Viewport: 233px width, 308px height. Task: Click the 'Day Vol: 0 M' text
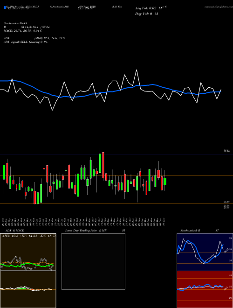[x=146, y=14]
